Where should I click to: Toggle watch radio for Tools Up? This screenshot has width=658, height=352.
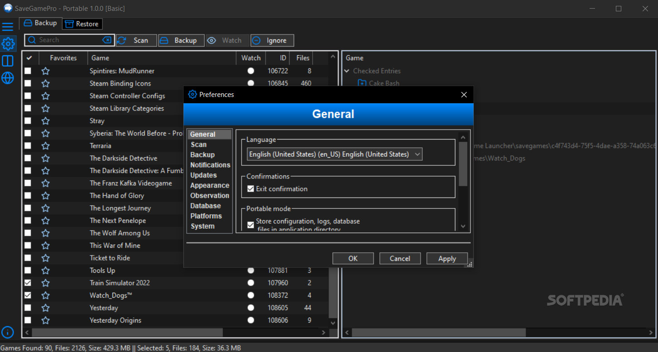tap(251, 270)
